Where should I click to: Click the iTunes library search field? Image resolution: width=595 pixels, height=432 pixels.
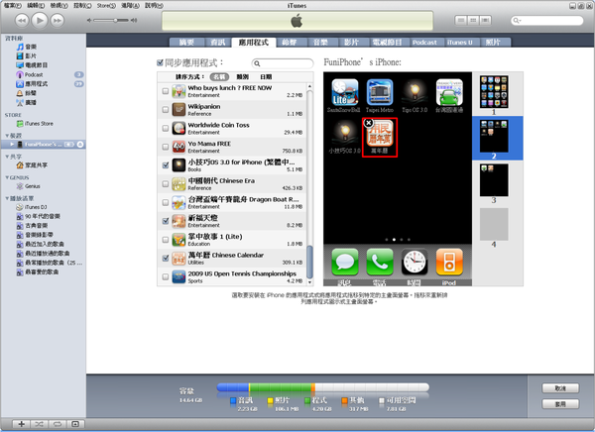[546, 21]
